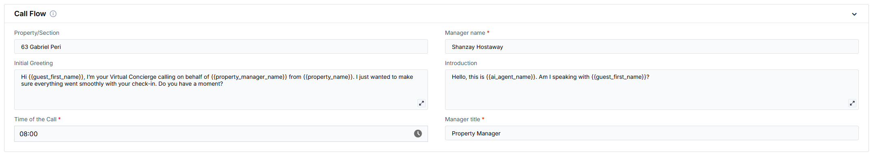Expand the Introduction text editor

(852, 103)
